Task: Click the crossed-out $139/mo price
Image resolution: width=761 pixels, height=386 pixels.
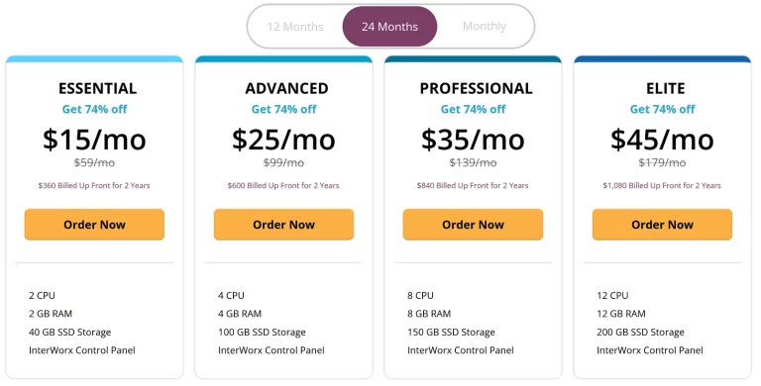Action: (474, 163)
